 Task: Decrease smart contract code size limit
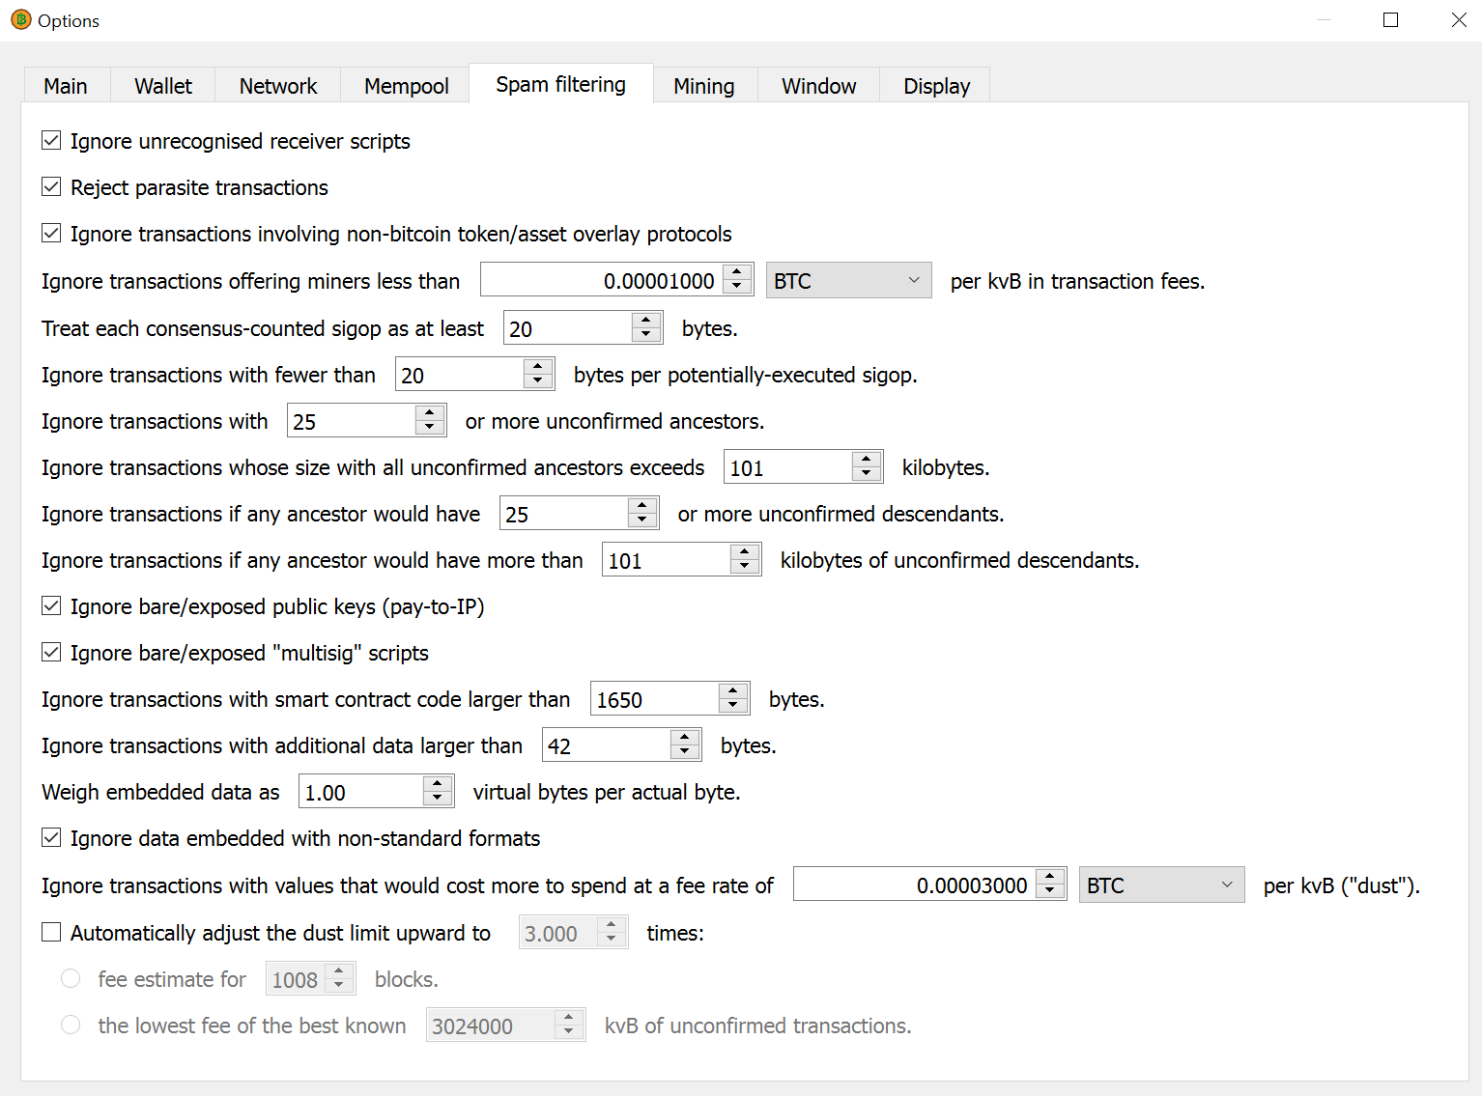click(733, 707)
